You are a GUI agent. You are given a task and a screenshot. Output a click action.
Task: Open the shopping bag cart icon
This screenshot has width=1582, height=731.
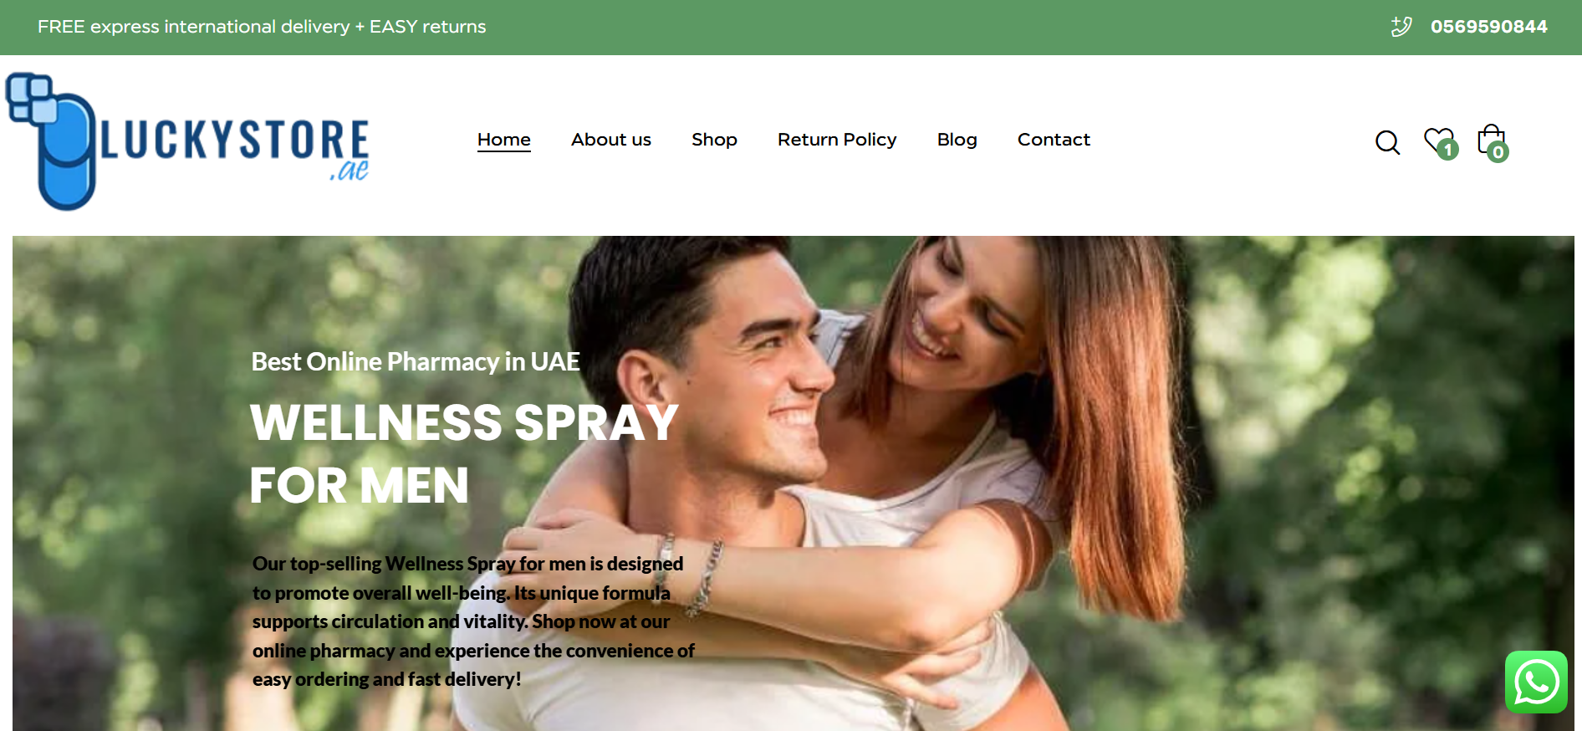tap(1490, 139)
